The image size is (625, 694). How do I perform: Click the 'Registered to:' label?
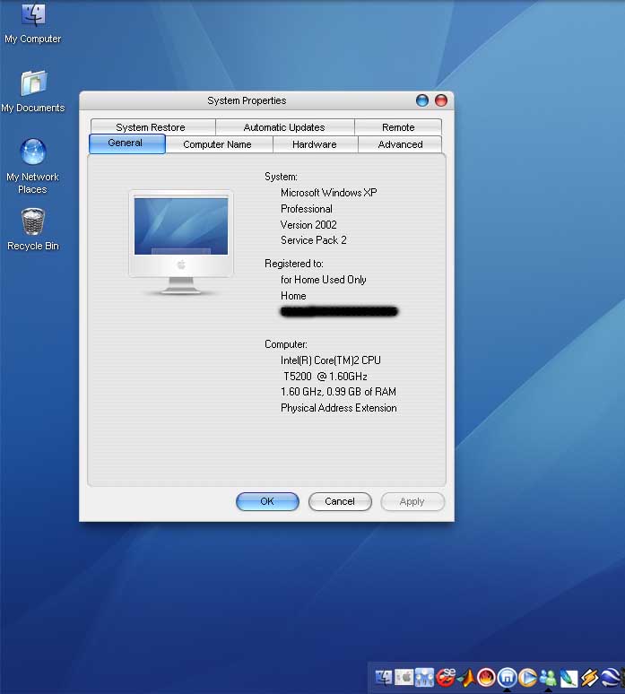coord(294,264)
